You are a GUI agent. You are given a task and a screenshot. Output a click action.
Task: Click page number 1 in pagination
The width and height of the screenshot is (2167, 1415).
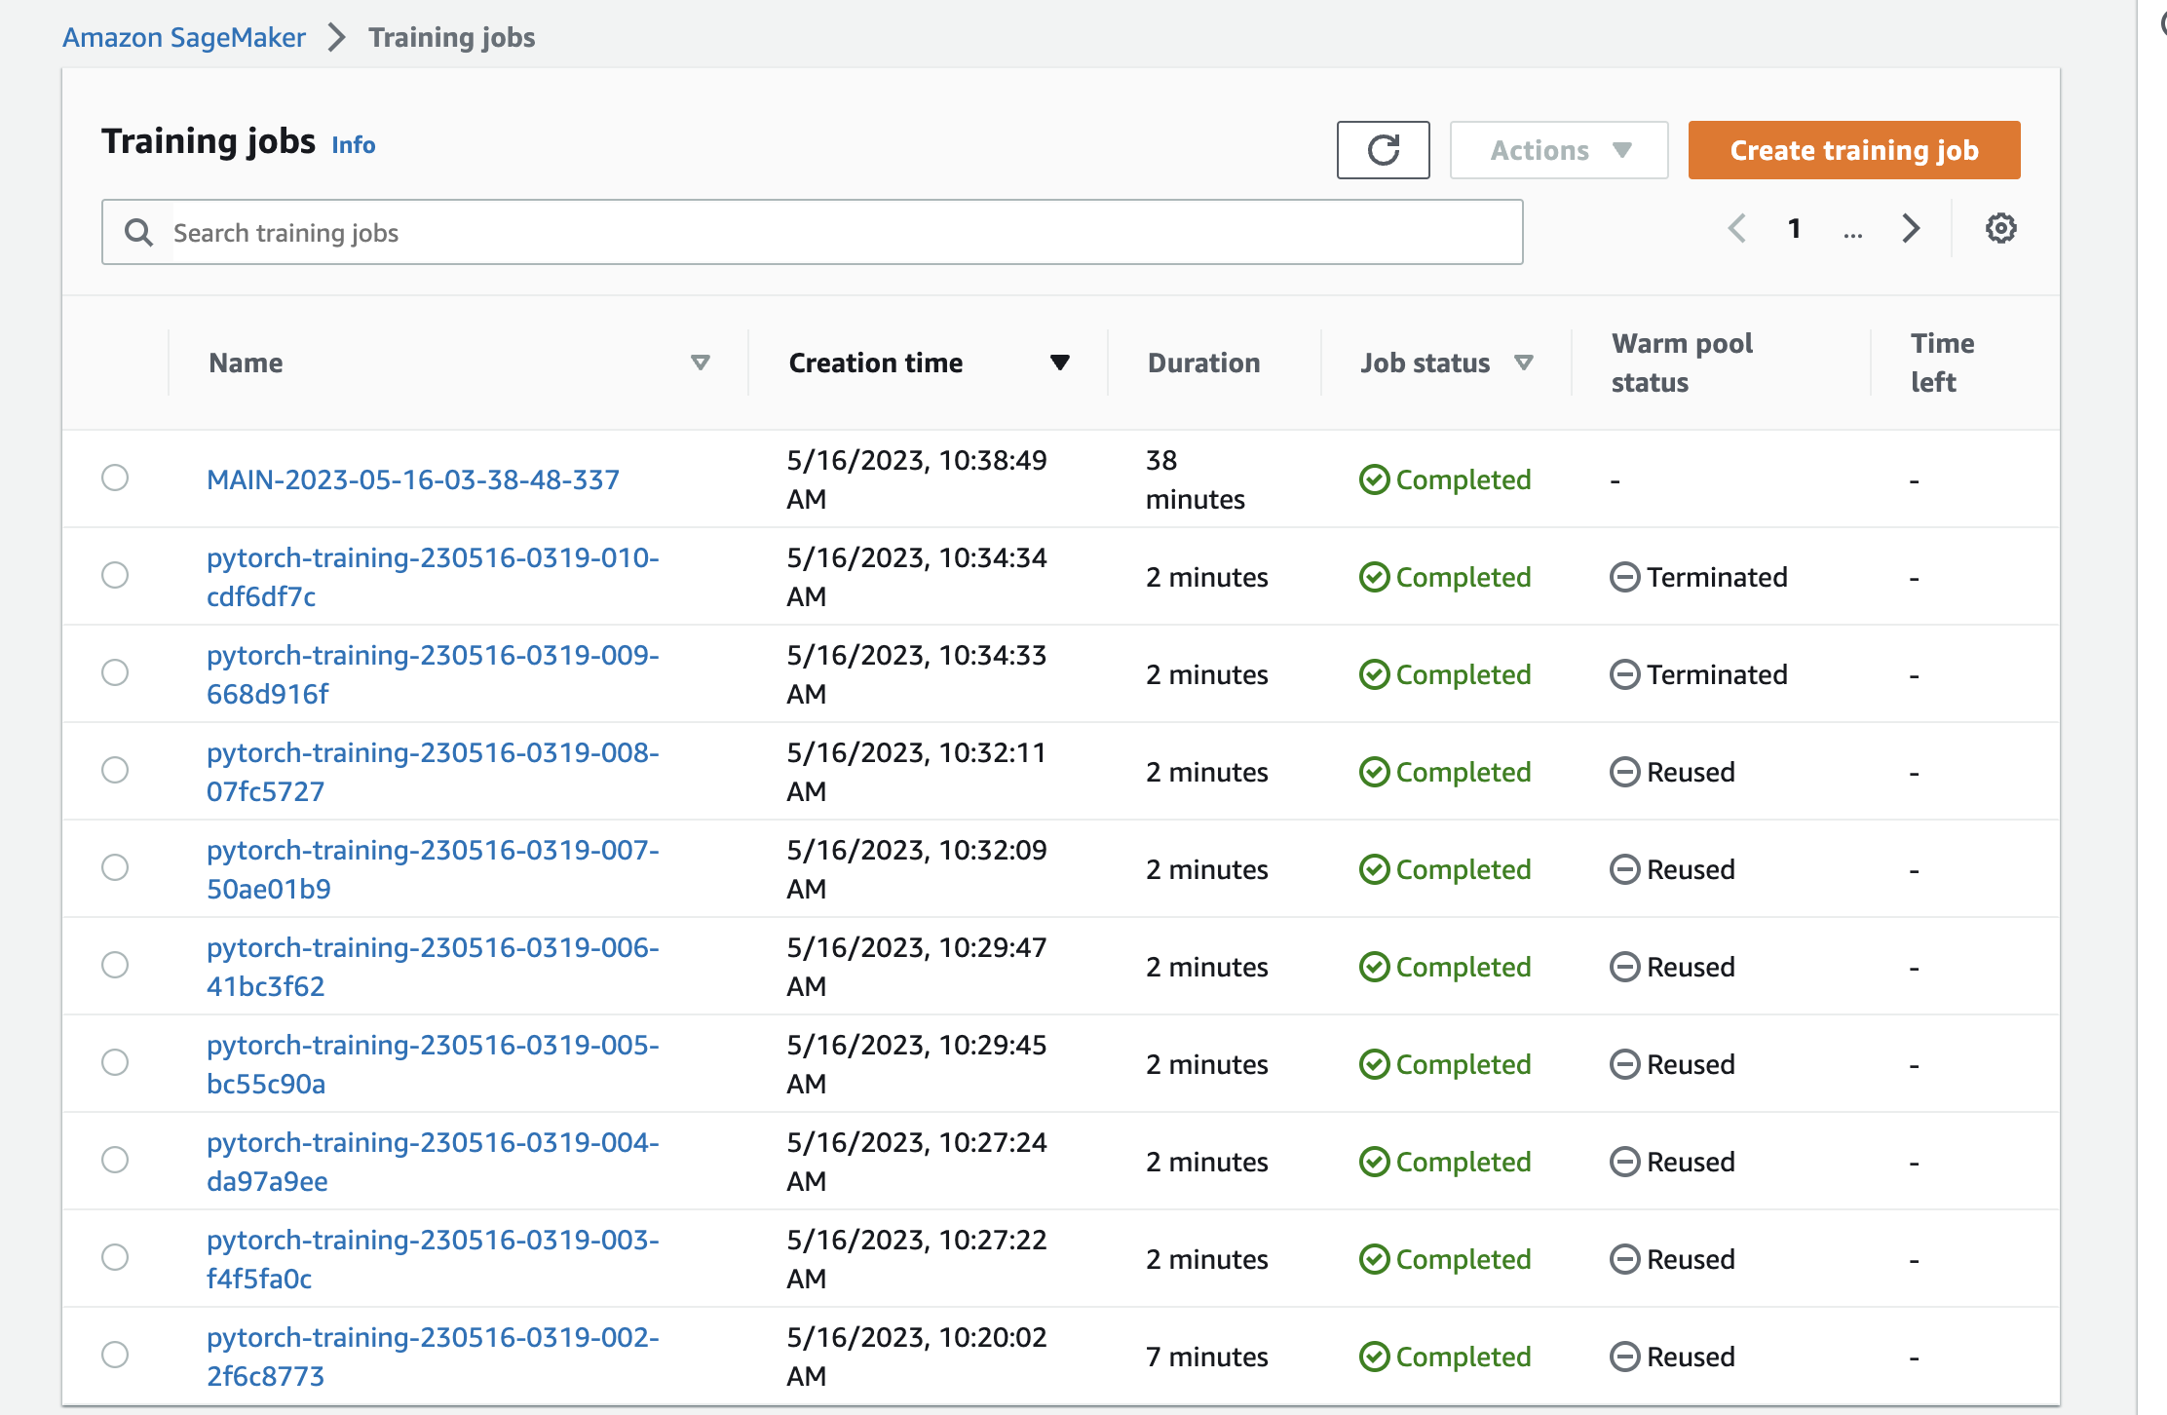1794,229
